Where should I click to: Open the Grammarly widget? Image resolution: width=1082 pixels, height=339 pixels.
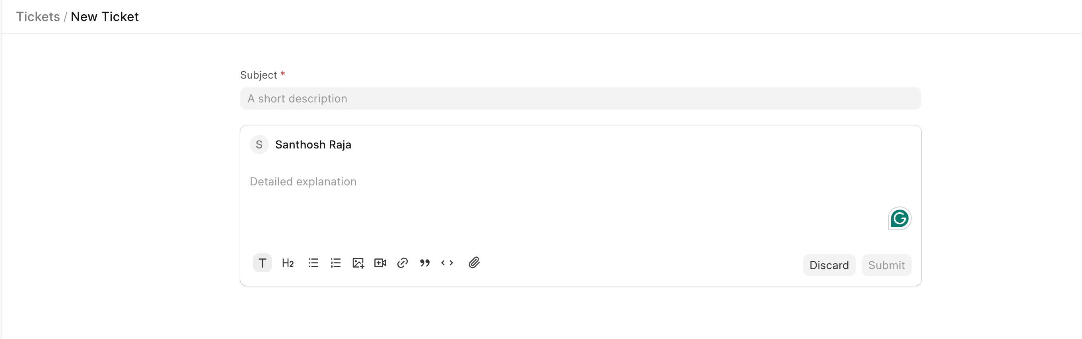[899, 218]
